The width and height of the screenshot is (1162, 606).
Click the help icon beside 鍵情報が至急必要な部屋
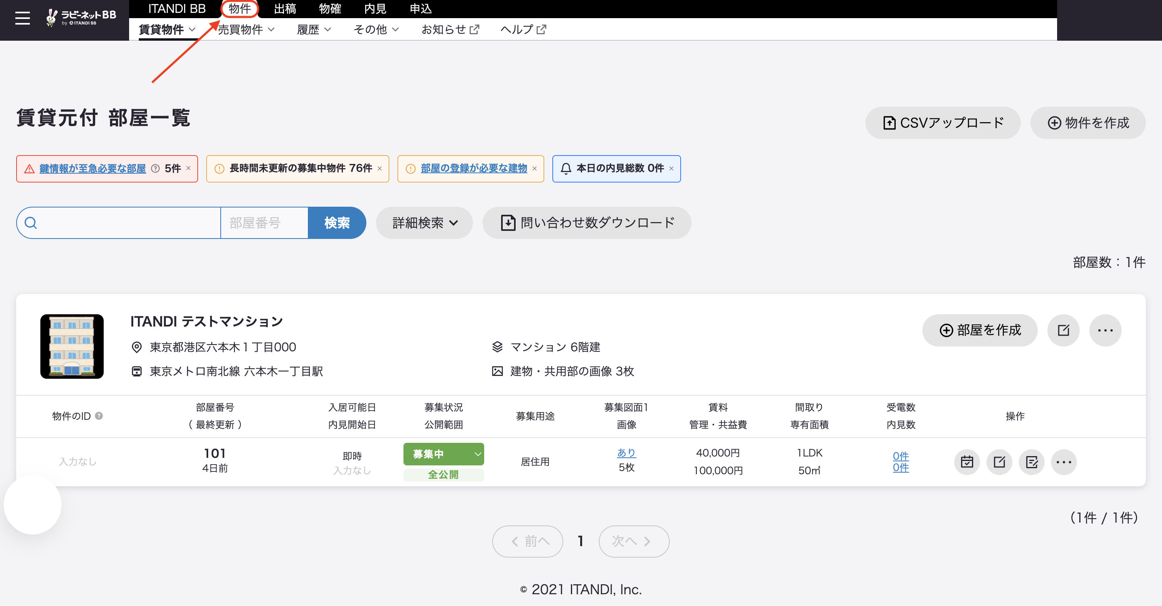(x=155, y=168)
